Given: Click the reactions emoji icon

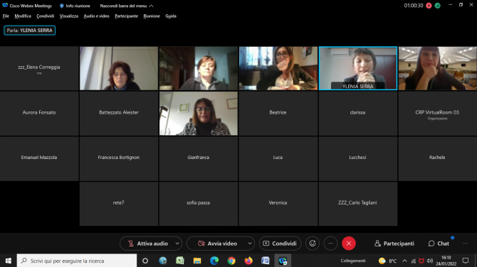Looking at the screenshot, I should pos(313,244).
